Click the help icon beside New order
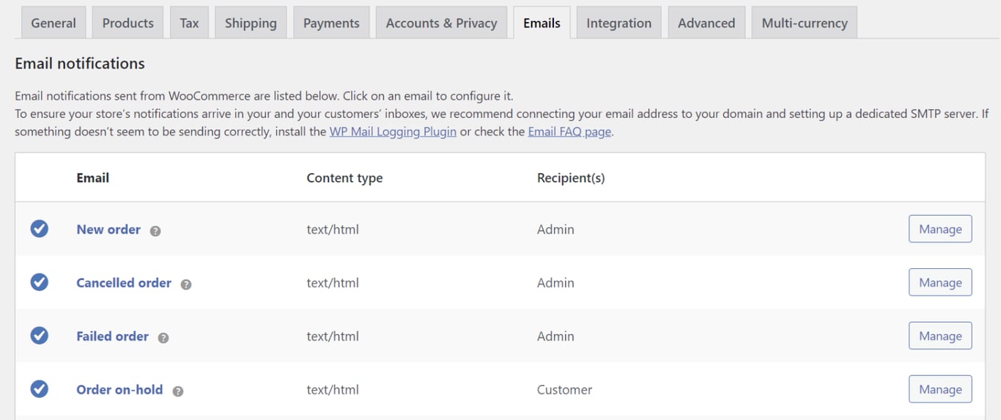 155,230
